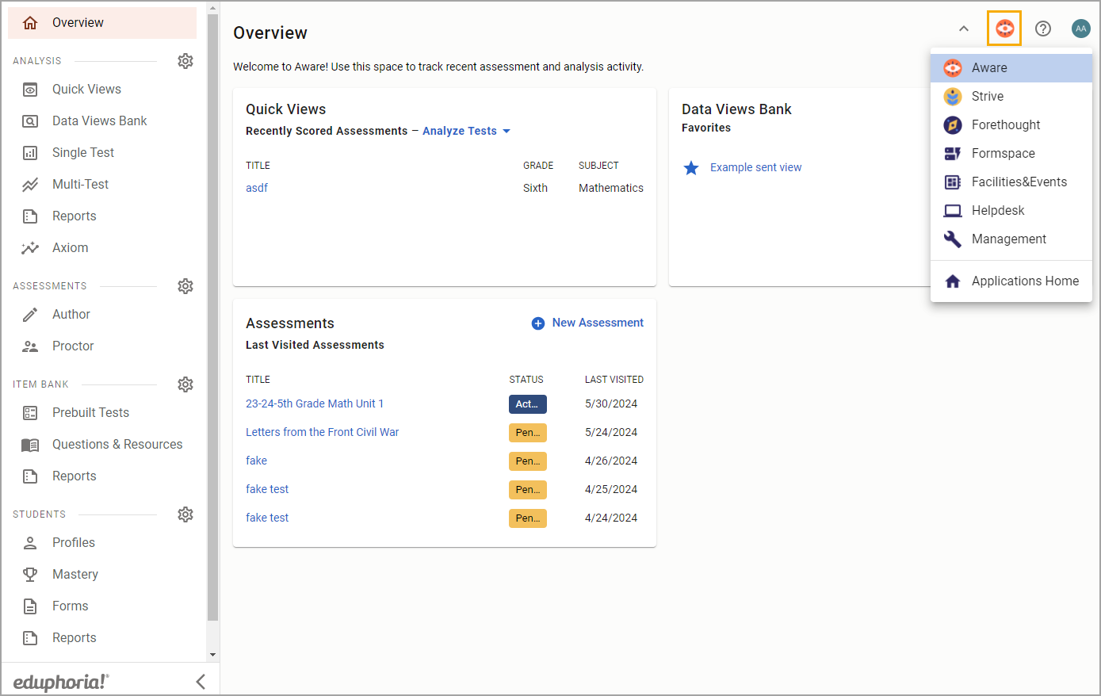Open Letters from the Front Civil War
This screenshot has height=696, width=1101.
click(x=322, y=432)
